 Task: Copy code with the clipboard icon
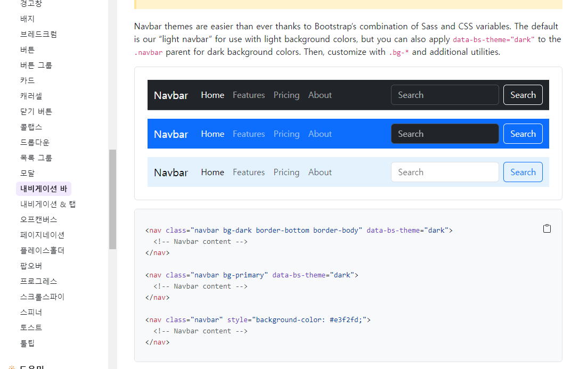pos(546,228)
